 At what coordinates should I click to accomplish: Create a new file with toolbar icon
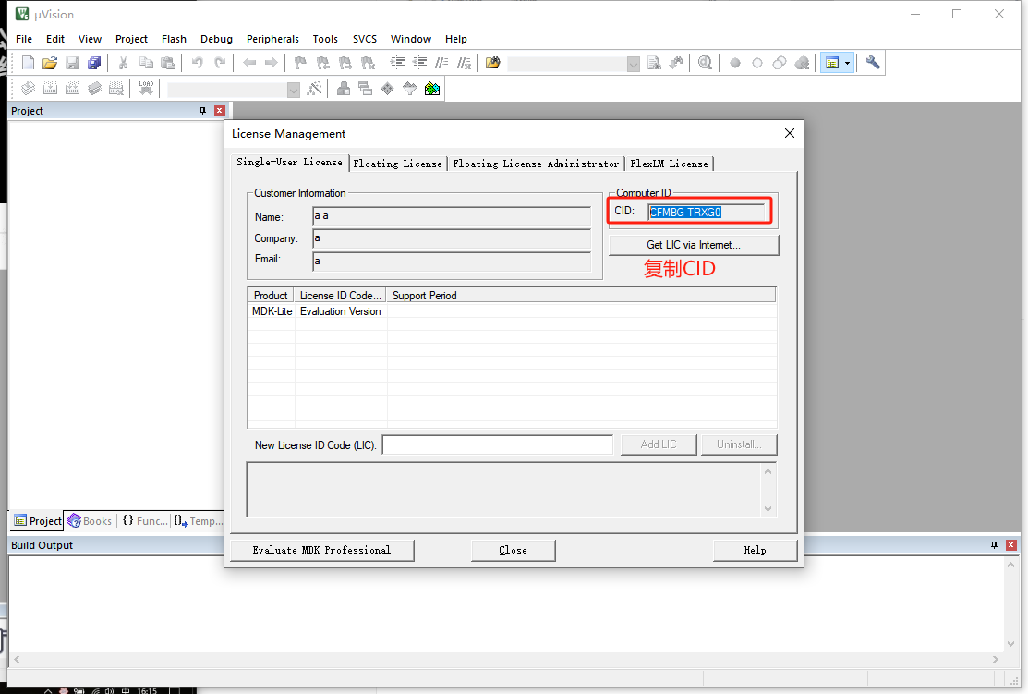[28, 63]
